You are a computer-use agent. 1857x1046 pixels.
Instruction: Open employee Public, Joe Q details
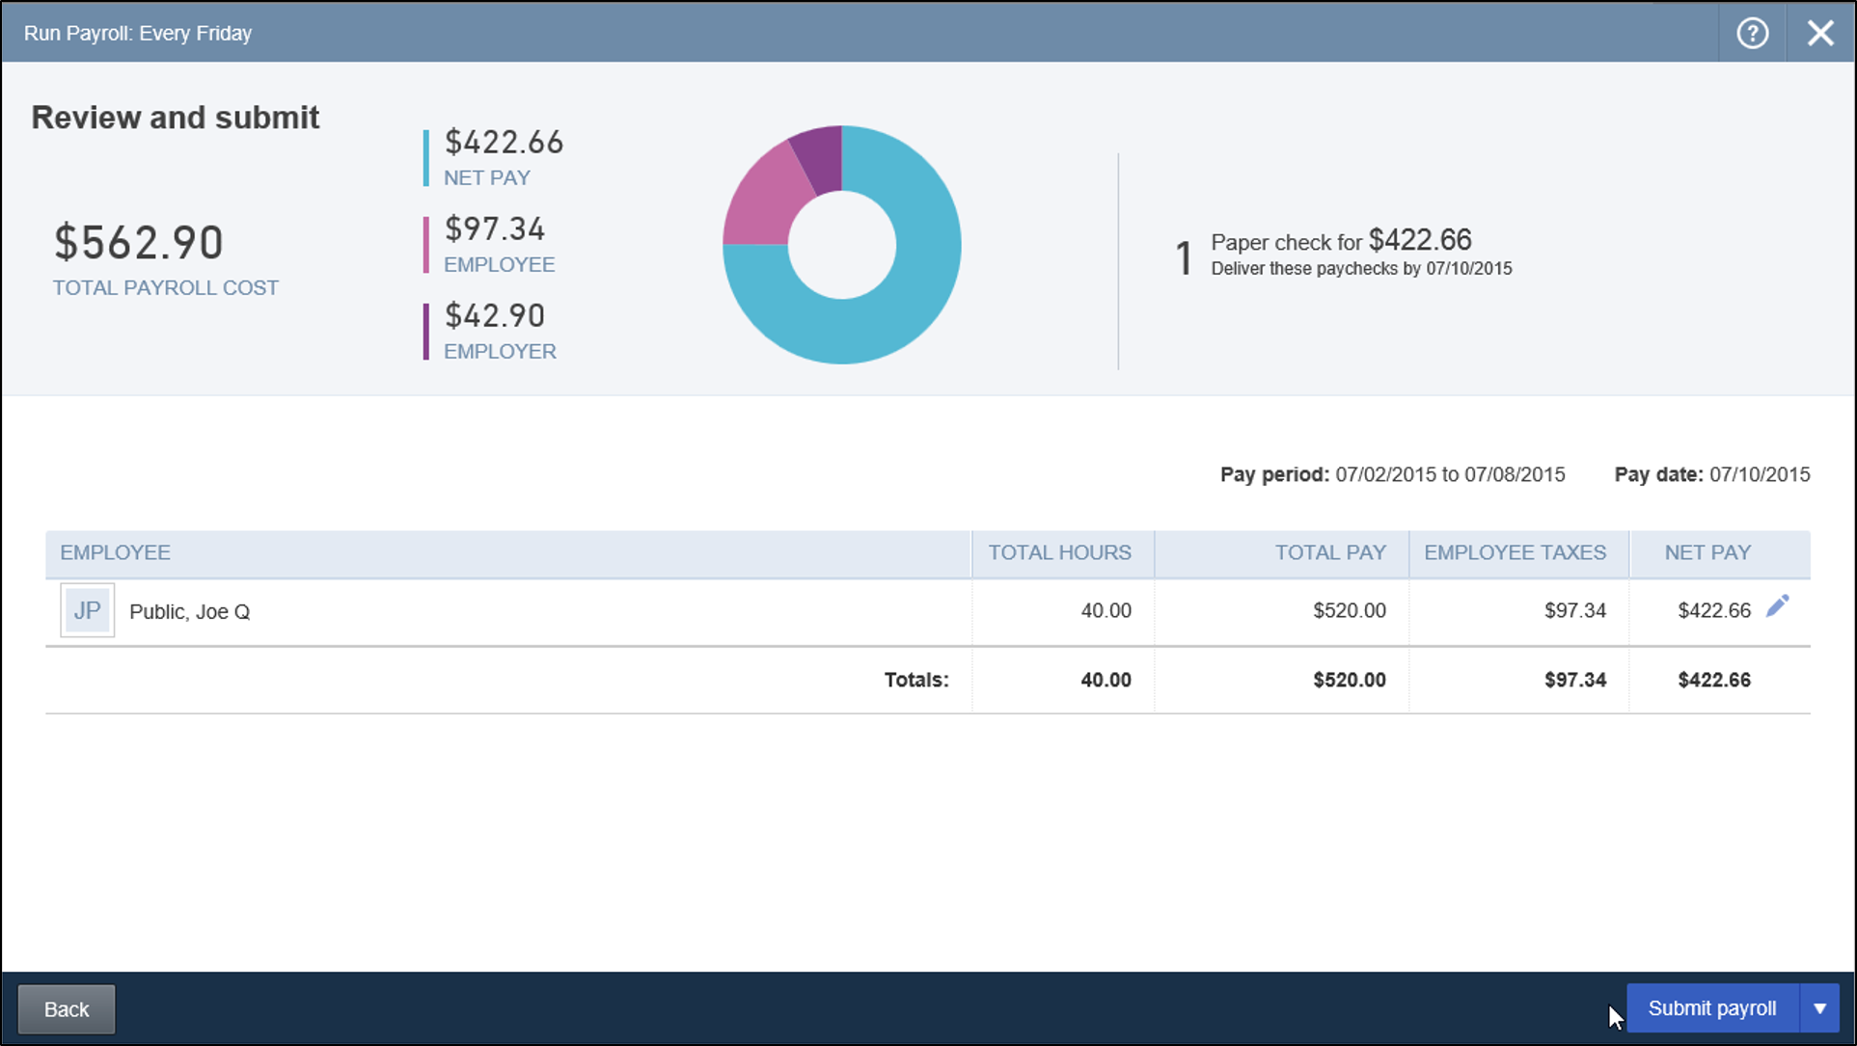189,611
